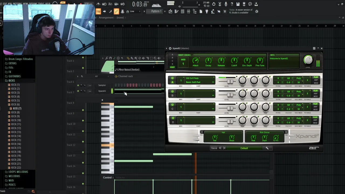Open the content library shopping cart
This screenshot has width=345, height=194.
(x=225, y=11)
